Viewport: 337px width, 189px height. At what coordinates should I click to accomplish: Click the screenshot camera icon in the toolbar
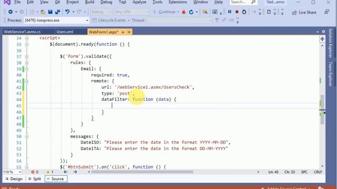tap(215, 12)
